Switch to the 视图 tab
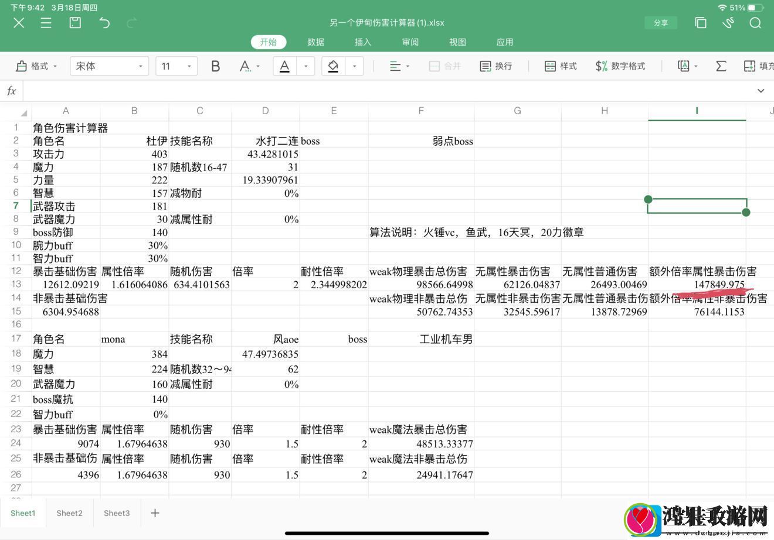The image size is (774, 540). coord(458,42)
